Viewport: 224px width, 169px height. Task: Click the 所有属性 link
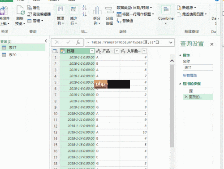190,76
